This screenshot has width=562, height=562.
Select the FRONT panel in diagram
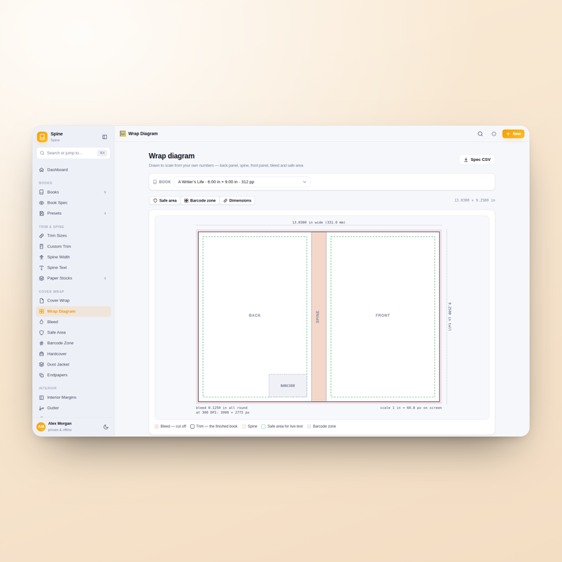383,315
